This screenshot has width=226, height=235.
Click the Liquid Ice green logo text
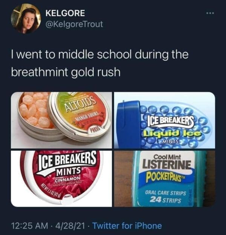172,133
